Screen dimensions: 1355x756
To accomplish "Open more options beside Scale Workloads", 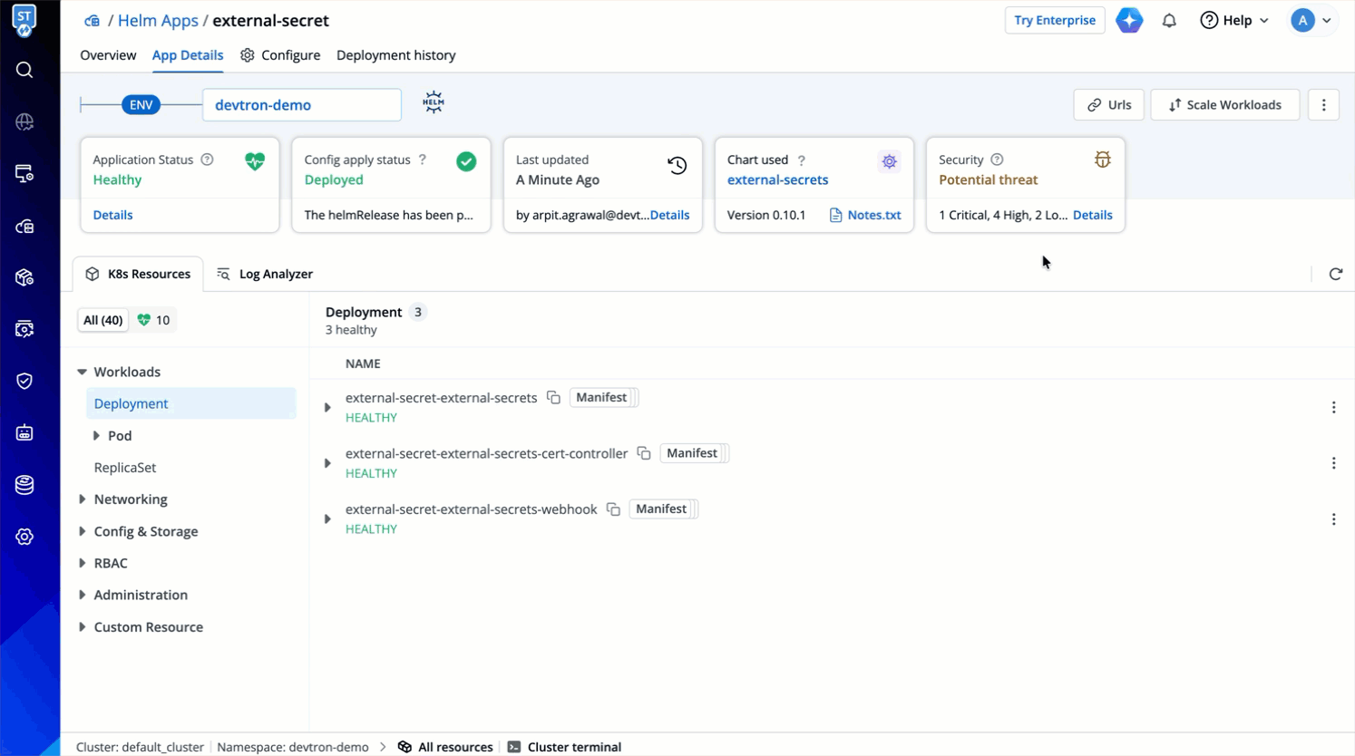I will 1323,105.
